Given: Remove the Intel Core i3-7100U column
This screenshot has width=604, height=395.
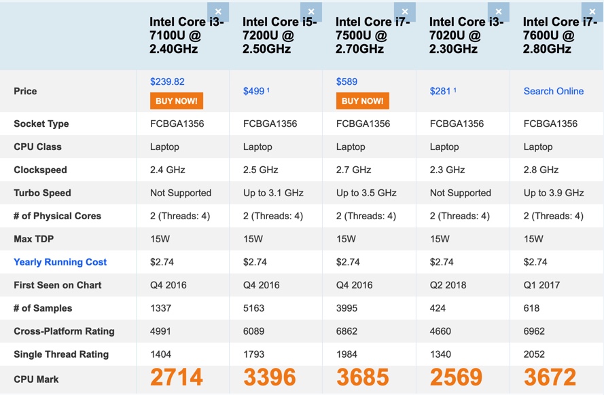Looking at the screenshot, I should tap(218, 12).
